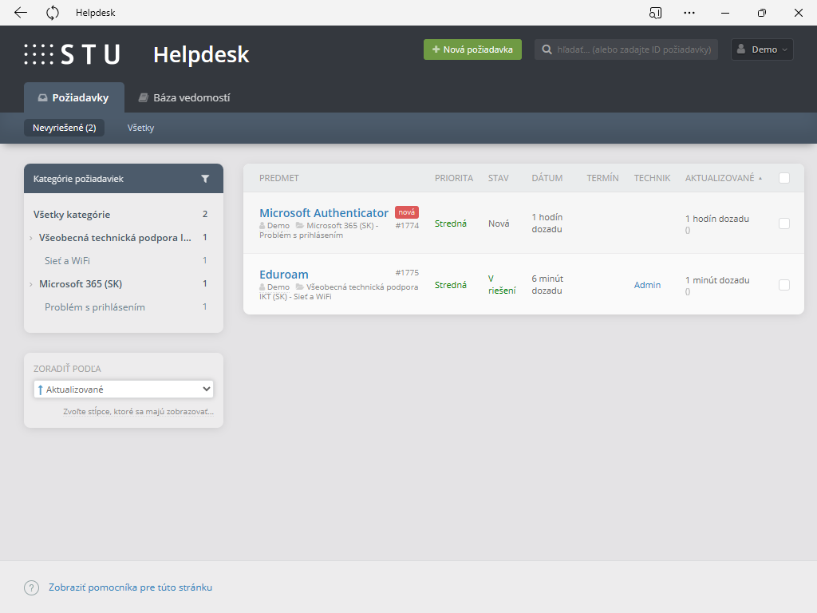Check the Eduroam ticket checkbox
Image resolution: width=817 pixels, height=613 pixels.
click(784, 285)
